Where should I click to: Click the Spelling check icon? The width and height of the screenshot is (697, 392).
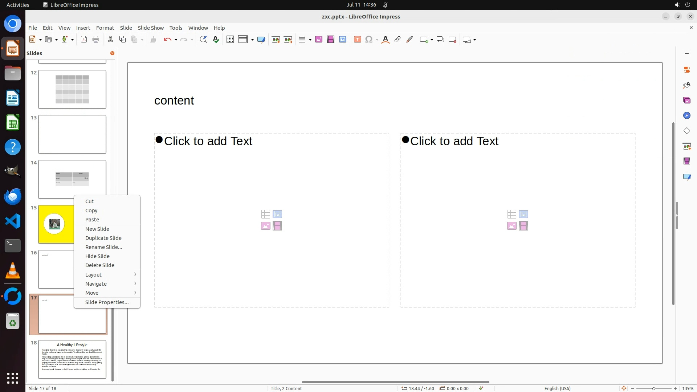(x=216, y=40)
